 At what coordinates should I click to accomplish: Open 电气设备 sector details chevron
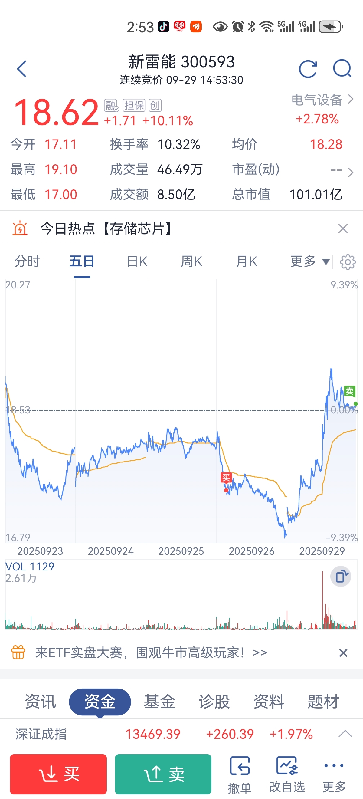351,99
